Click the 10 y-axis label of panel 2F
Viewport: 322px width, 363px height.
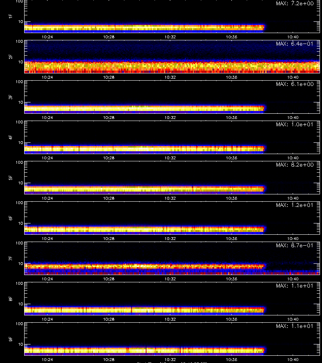(x=21, y=62)
